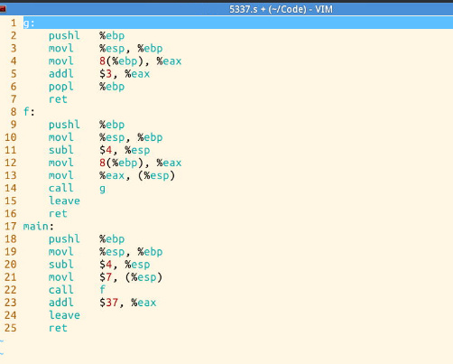Click '$7, (%esp)' on line 21

pos(131,277)
